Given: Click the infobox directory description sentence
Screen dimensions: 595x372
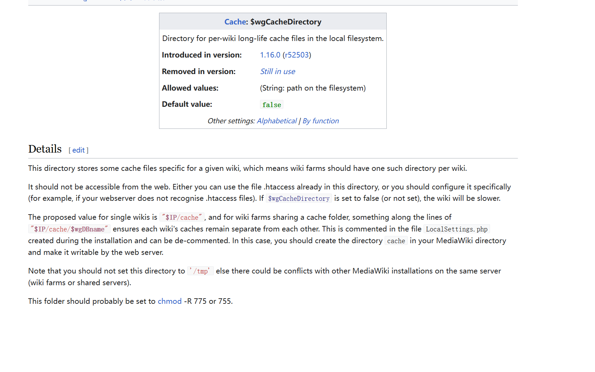Looking at the screenshot, I should click(273, 38).
